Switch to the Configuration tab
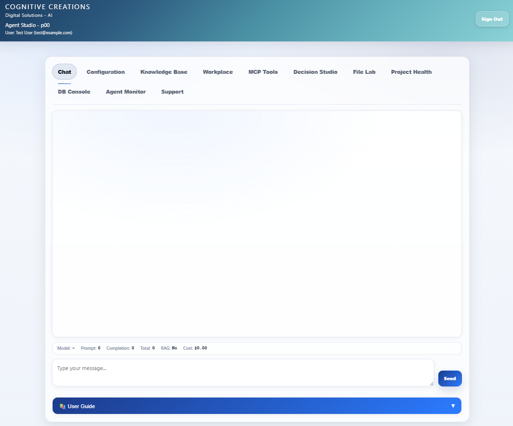The image size is (513, 426). coord(105,71)
